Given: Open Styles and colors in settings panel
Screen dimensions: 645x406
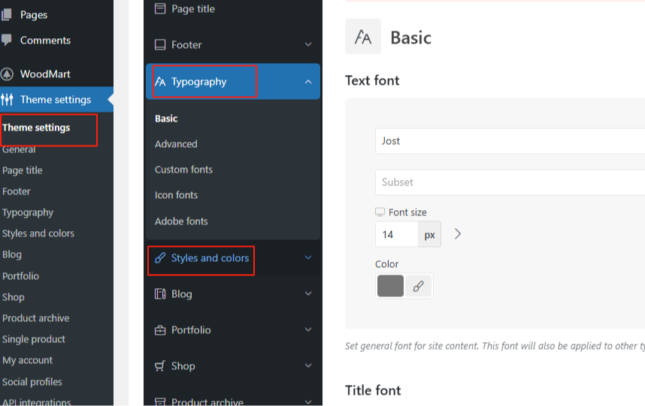Looking at the screenshot, I should [x=210, y=258].
